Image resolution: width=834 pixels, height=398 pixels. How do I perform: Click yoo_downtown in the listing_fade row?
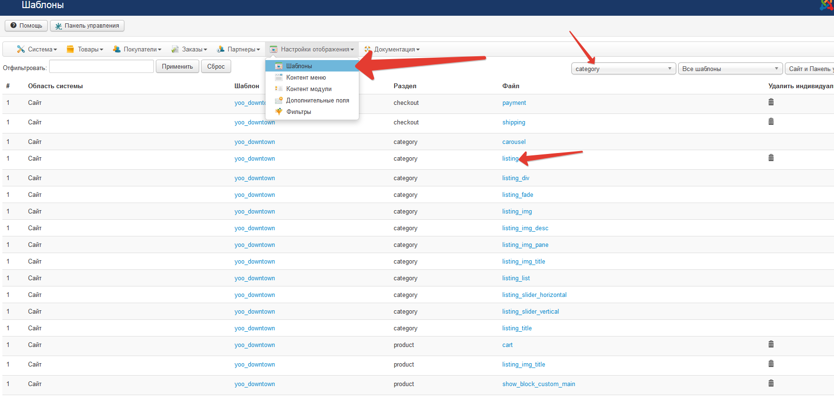click(254, 195)
